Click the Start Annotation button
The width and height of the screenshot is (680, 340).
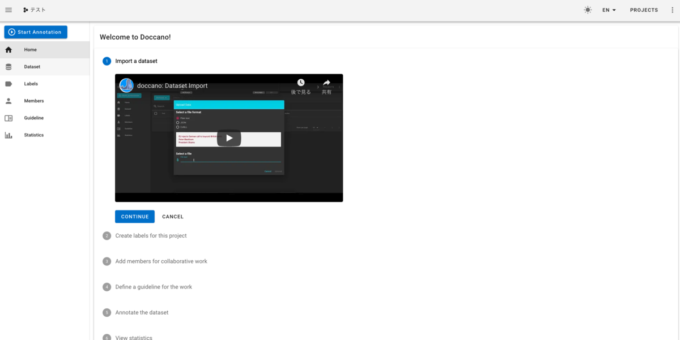36,32
